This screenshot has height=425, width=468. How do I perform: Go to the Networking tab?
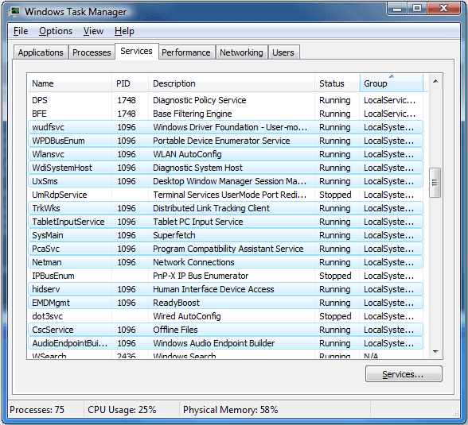[241, 52]
